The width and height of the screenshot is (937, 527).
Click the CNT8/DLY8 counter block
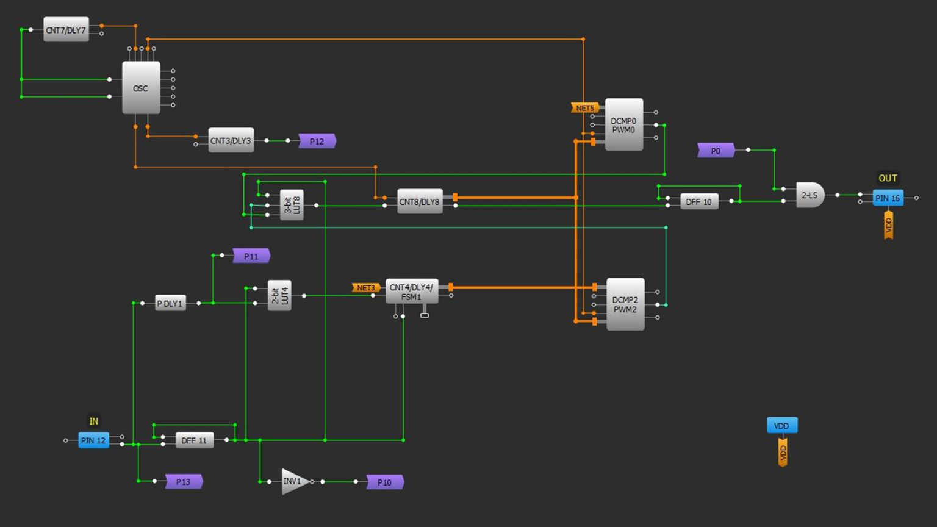pos(419,201)
